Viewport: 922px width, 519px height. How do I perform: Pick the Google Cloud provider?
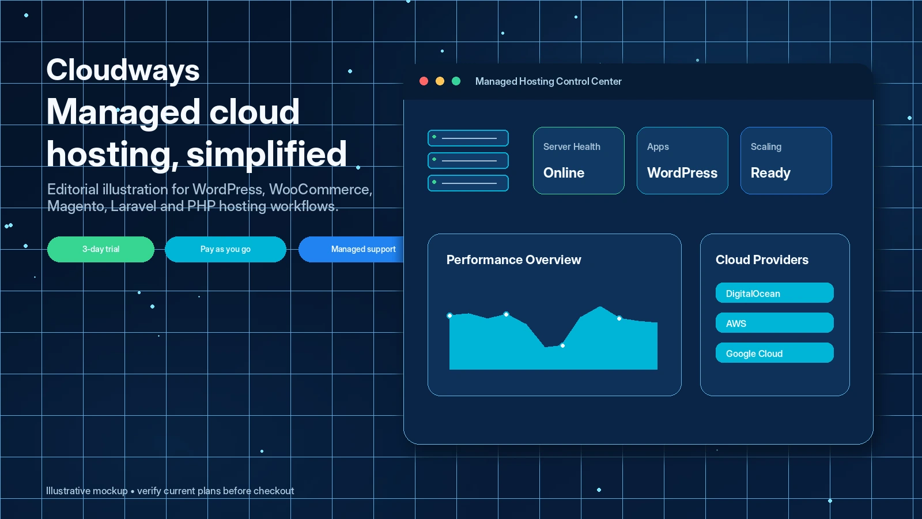[x=774, y=353]
